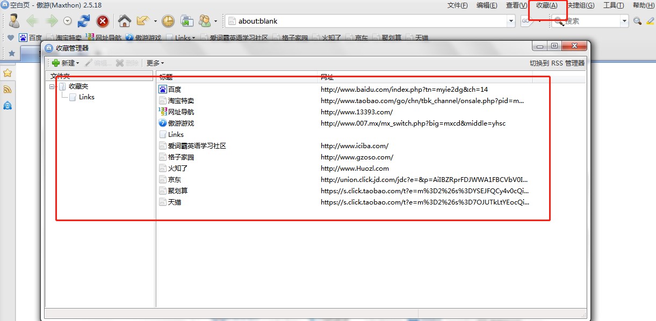Open the 收藏(A) menu
656x321 pixels.
click(547, 5)
